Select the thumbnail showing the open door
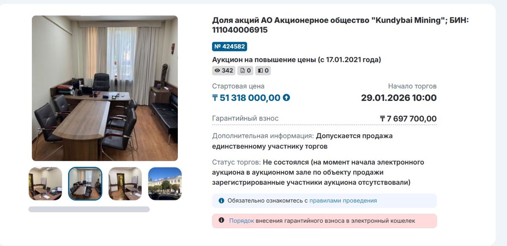This screenshot has height=246, width=507. tap(125, 184)
